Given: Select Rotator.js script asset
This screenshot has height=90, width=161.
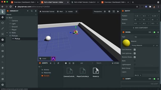Looking at the screenshot, I should [96, 72].
